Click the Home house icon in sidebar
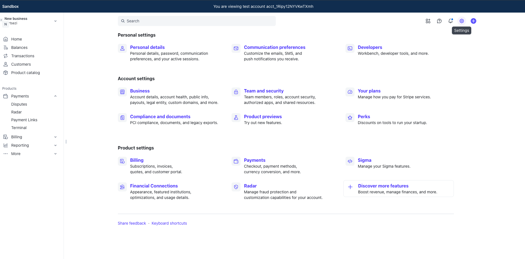The image size is (525, 259). pyautogui.click(x=6, y=39)
